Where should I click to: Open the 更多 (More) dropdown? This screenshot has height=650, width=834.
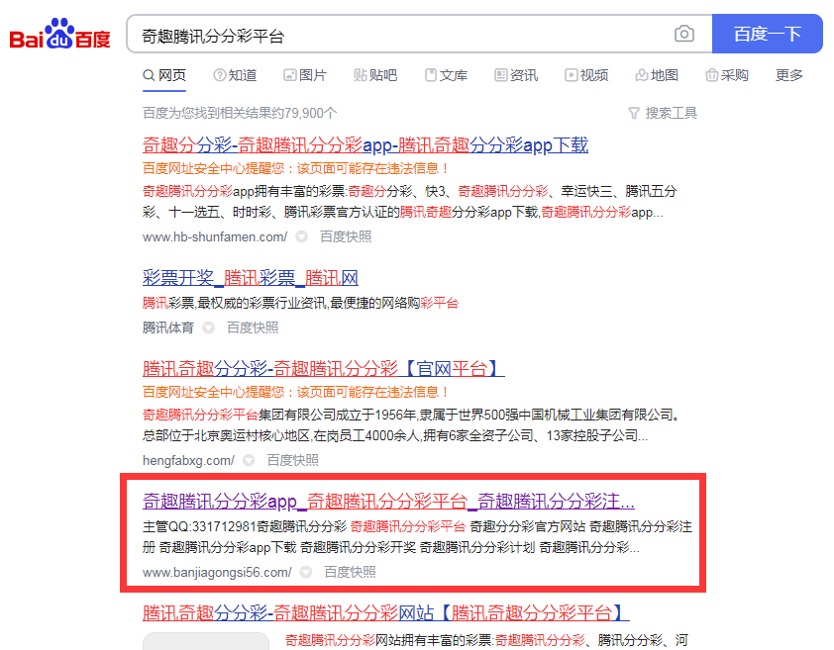pos(787,74)
